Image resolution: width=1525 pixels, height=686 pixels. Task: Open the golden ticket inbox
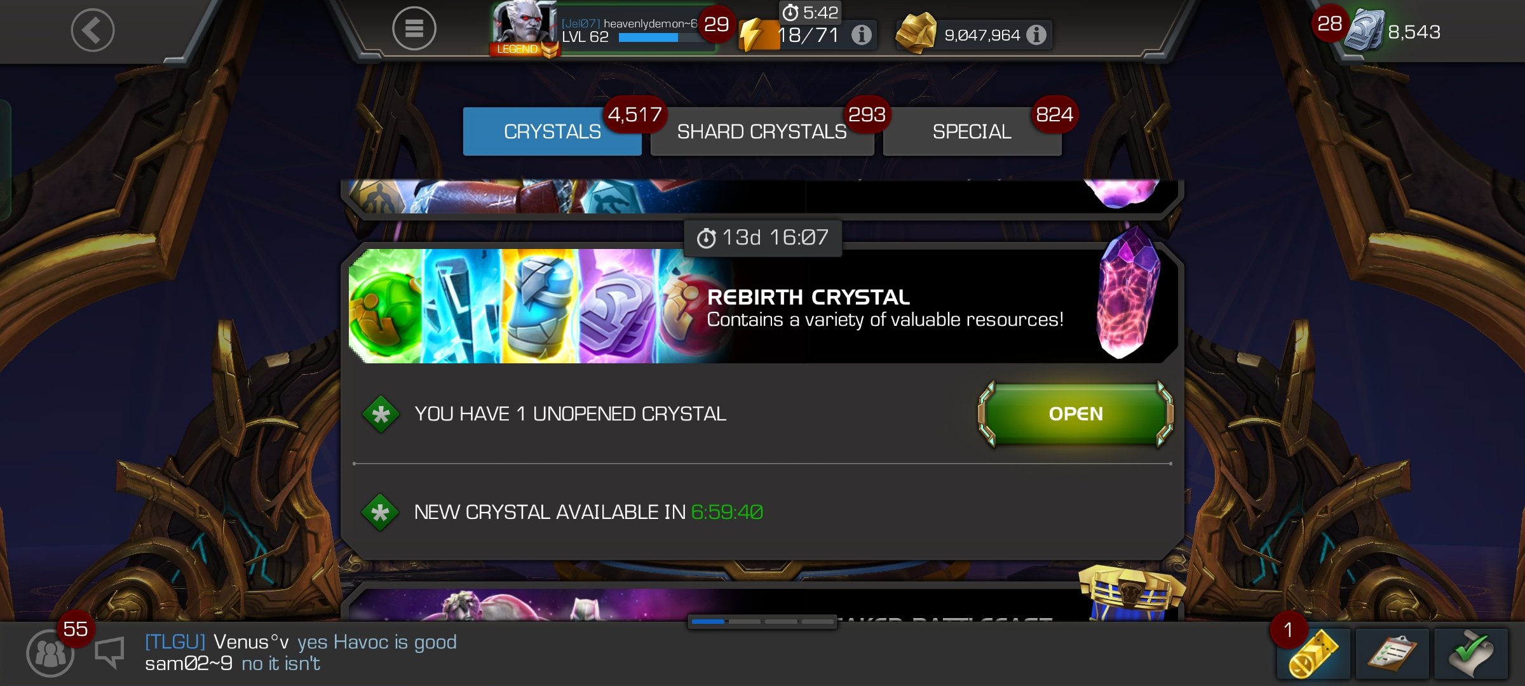(x=1313, y=654)
